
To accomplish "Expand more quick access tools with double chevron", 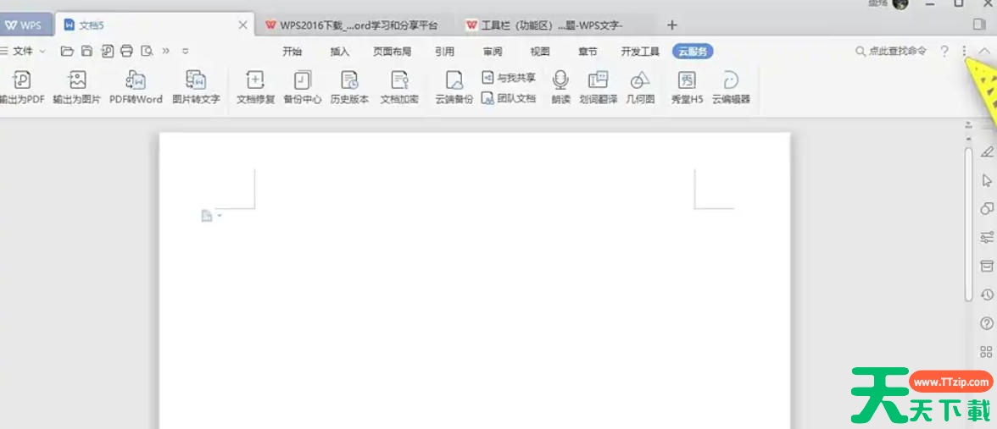I will pyautogui.click(x=166, y=52).
